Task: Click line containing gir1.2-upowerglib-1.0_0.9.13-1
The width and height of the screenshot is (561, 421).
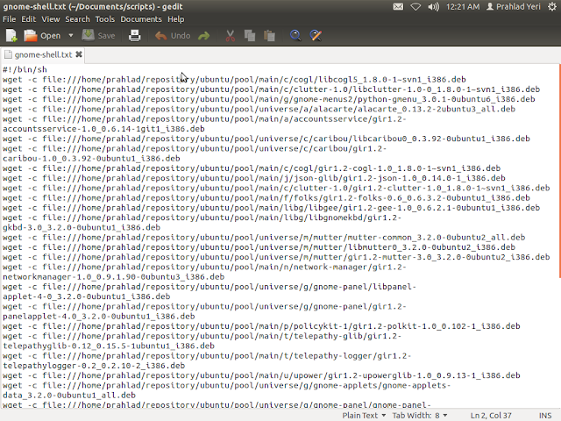Action: 261,375
